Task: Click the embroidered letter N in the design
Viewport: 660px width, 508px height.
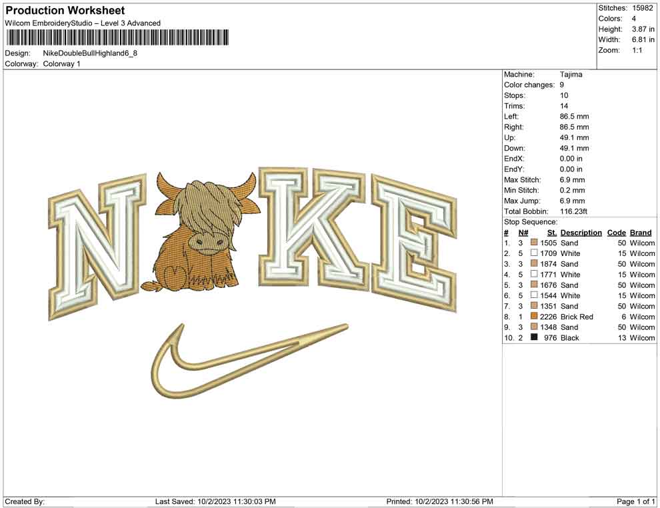Action: tap(97, 246)
